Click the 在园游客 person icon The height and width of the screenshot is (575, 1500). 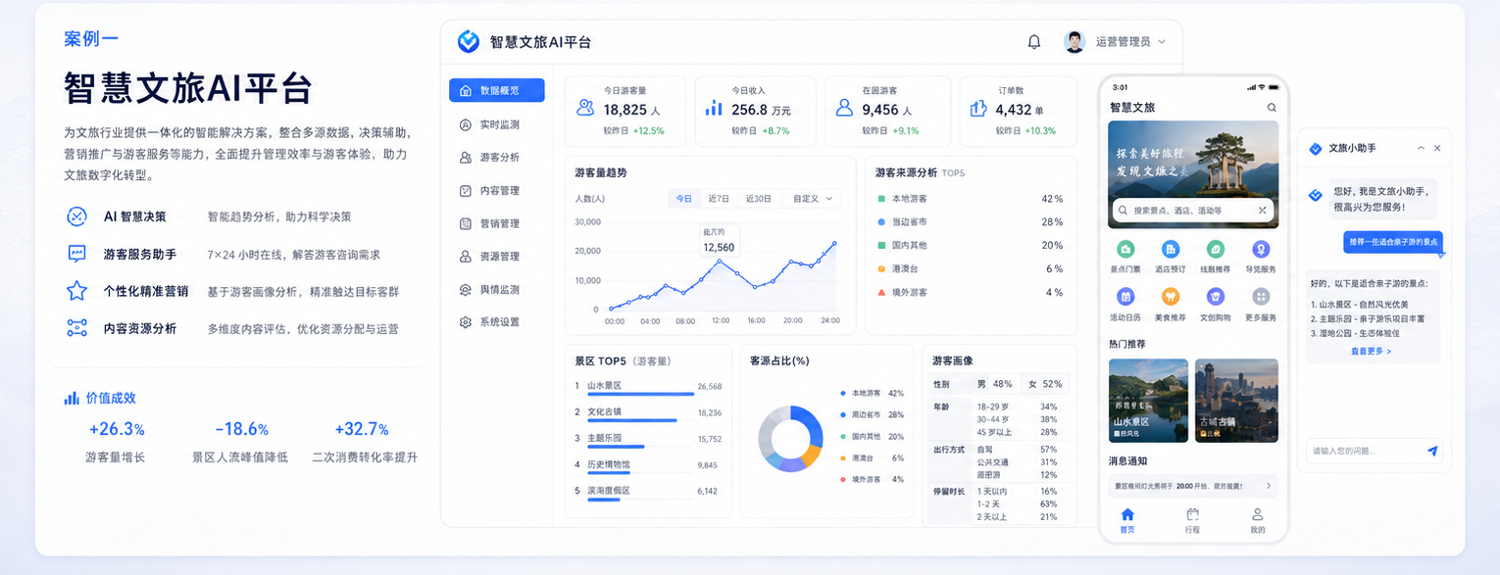844,108
